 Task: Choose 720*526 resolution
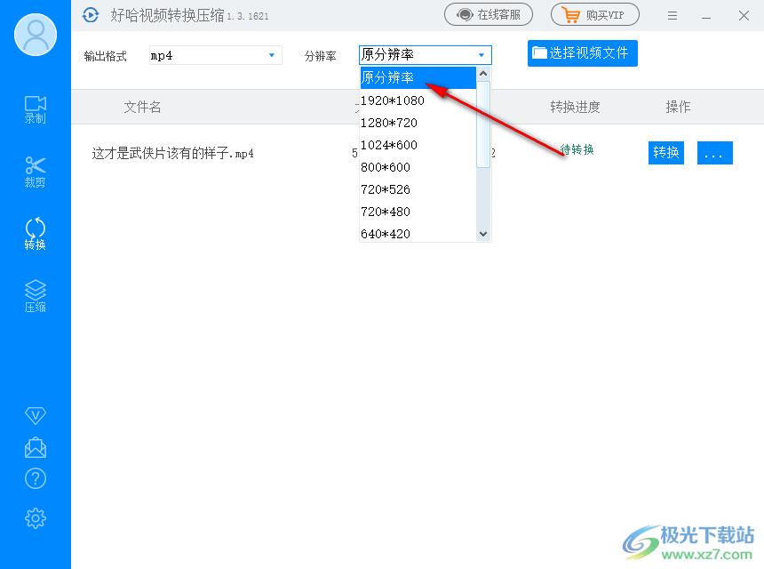pyautogui.click(x=418, y=189)
